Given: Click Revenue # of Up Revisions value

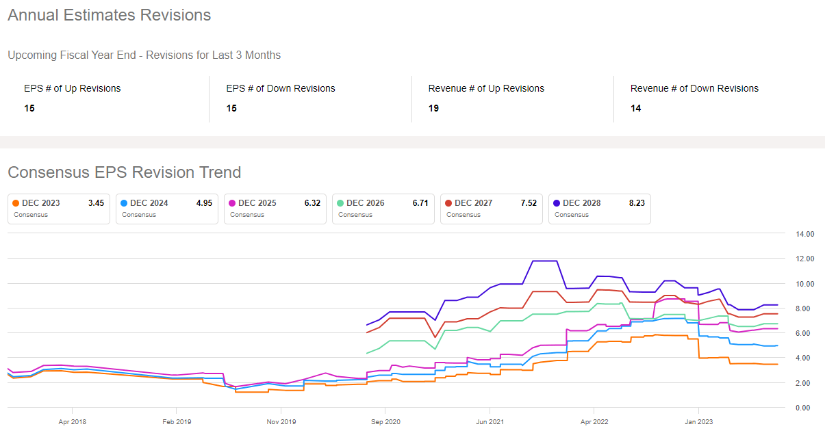Looking at the screenshot, I should (x=433, y=108).
